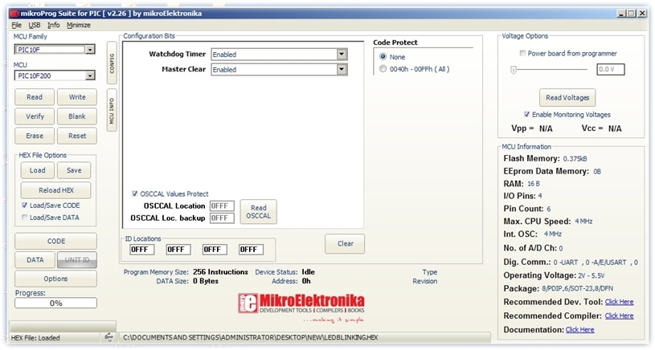Open the Watchdog Timer dropdown

coord(342,55)
